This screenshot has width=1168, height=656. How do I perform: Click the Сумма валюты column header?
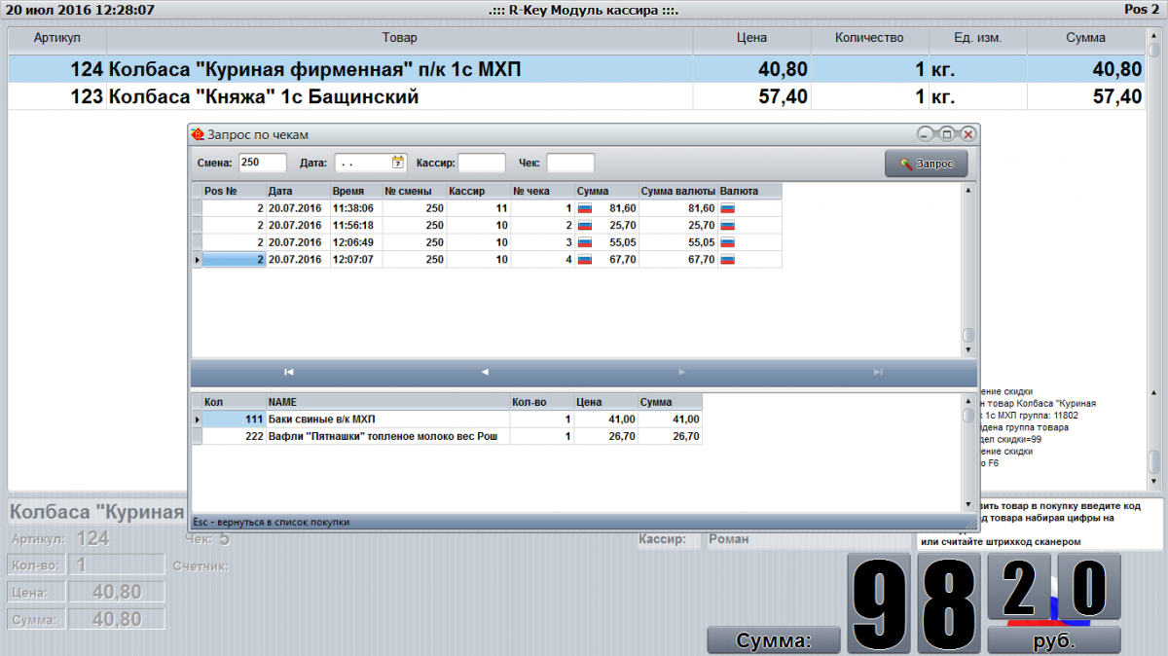(x=677, y=192)
